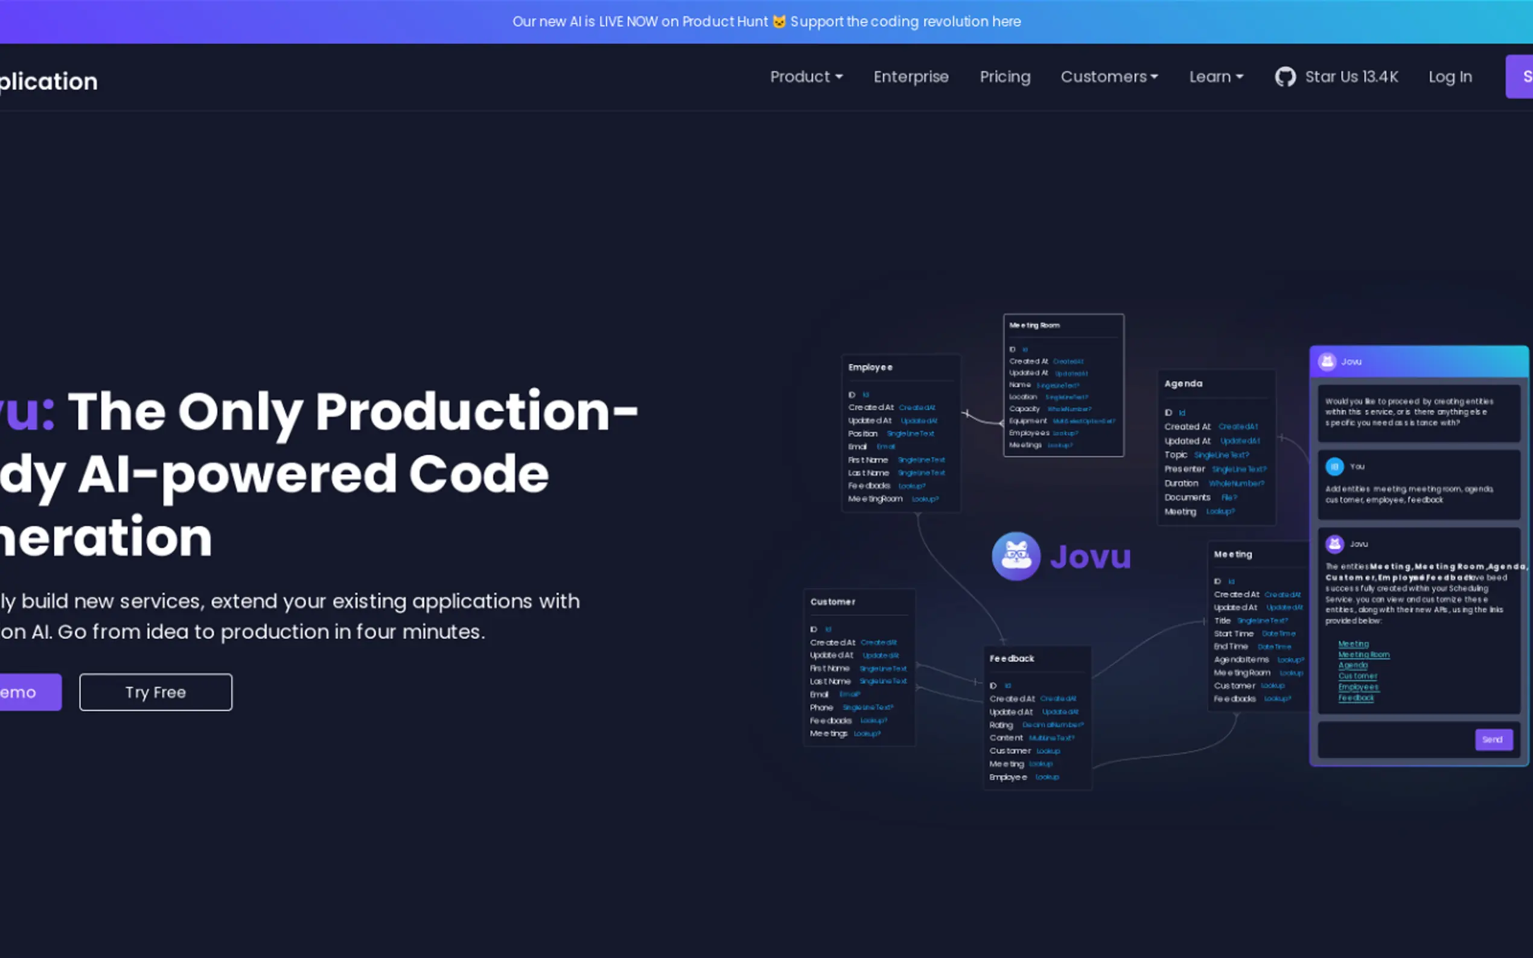This screenshot has height=958, width=1533.
Task: Click the Send button in chat
Action: [x=1493, y=740]
